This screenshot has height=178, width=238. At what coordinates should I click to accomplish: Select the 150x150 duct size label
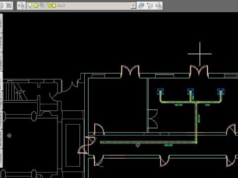(x=178, y=105)
